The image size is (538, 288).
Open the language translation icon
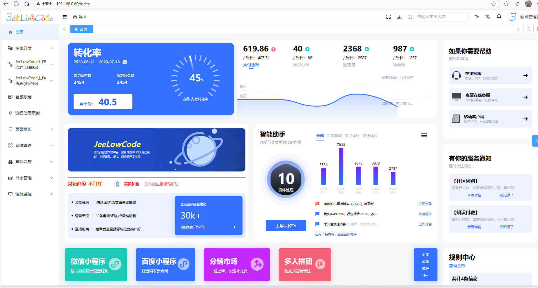[488, 17]
